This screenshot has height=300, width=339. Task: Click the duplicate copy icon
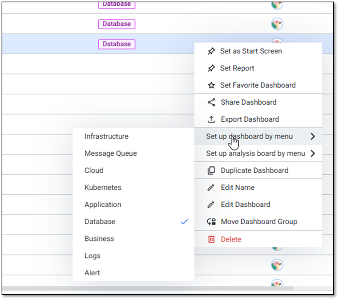(x=211, y=170)
